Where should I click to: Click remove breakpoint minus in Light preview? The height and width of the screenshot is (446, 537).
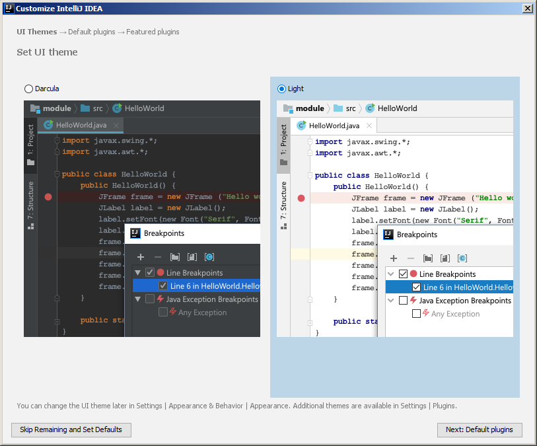pos(411,258)
